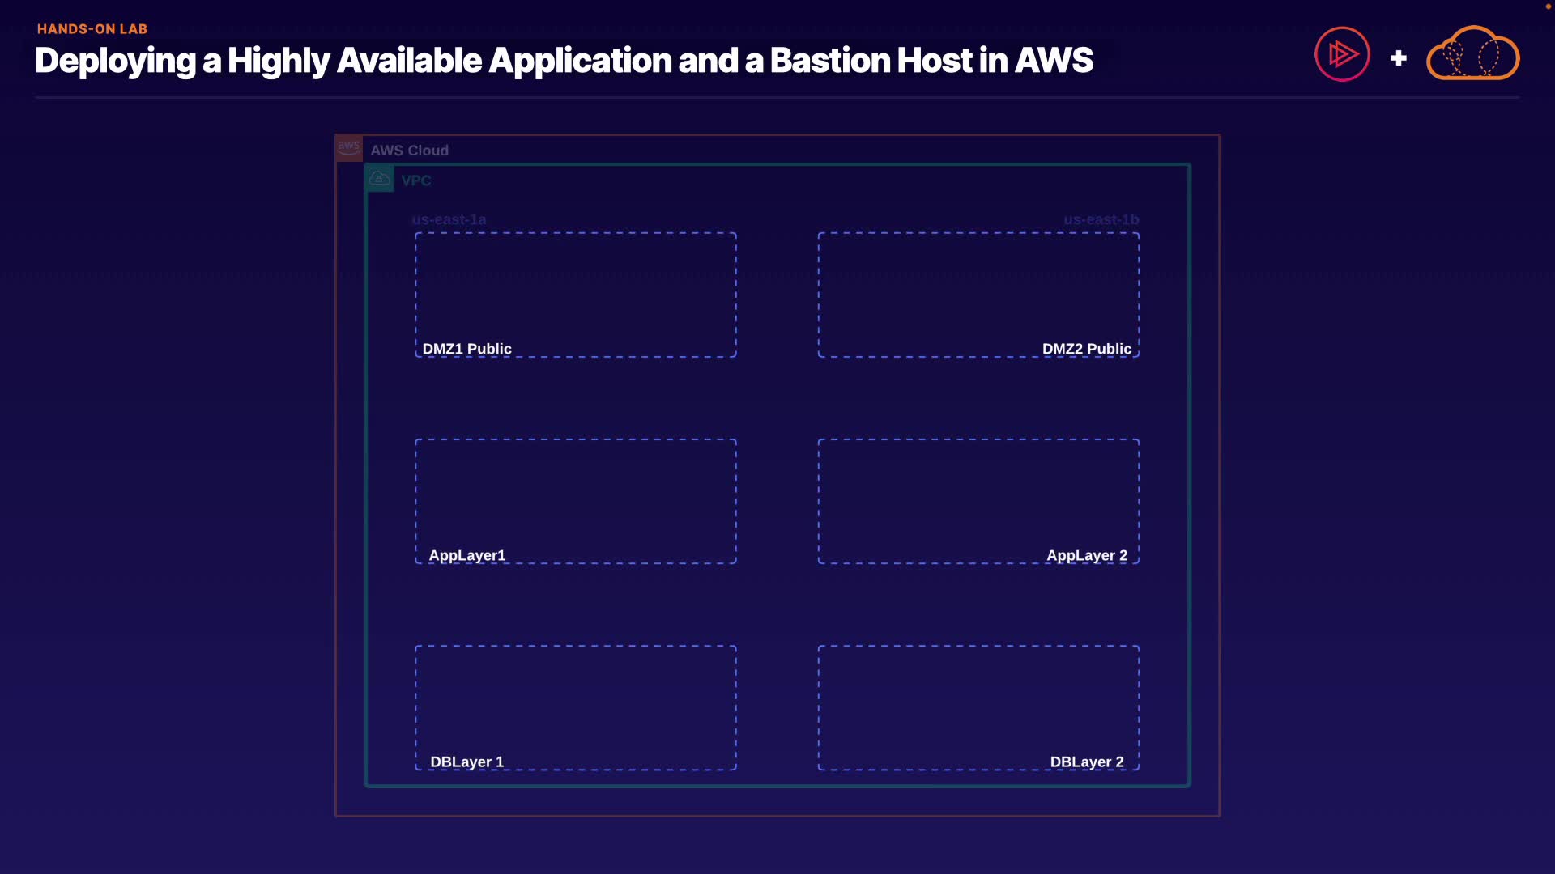1555x874 pixels.
Task: Select the DBLayer 2 subnet label
Action: 1086,762
